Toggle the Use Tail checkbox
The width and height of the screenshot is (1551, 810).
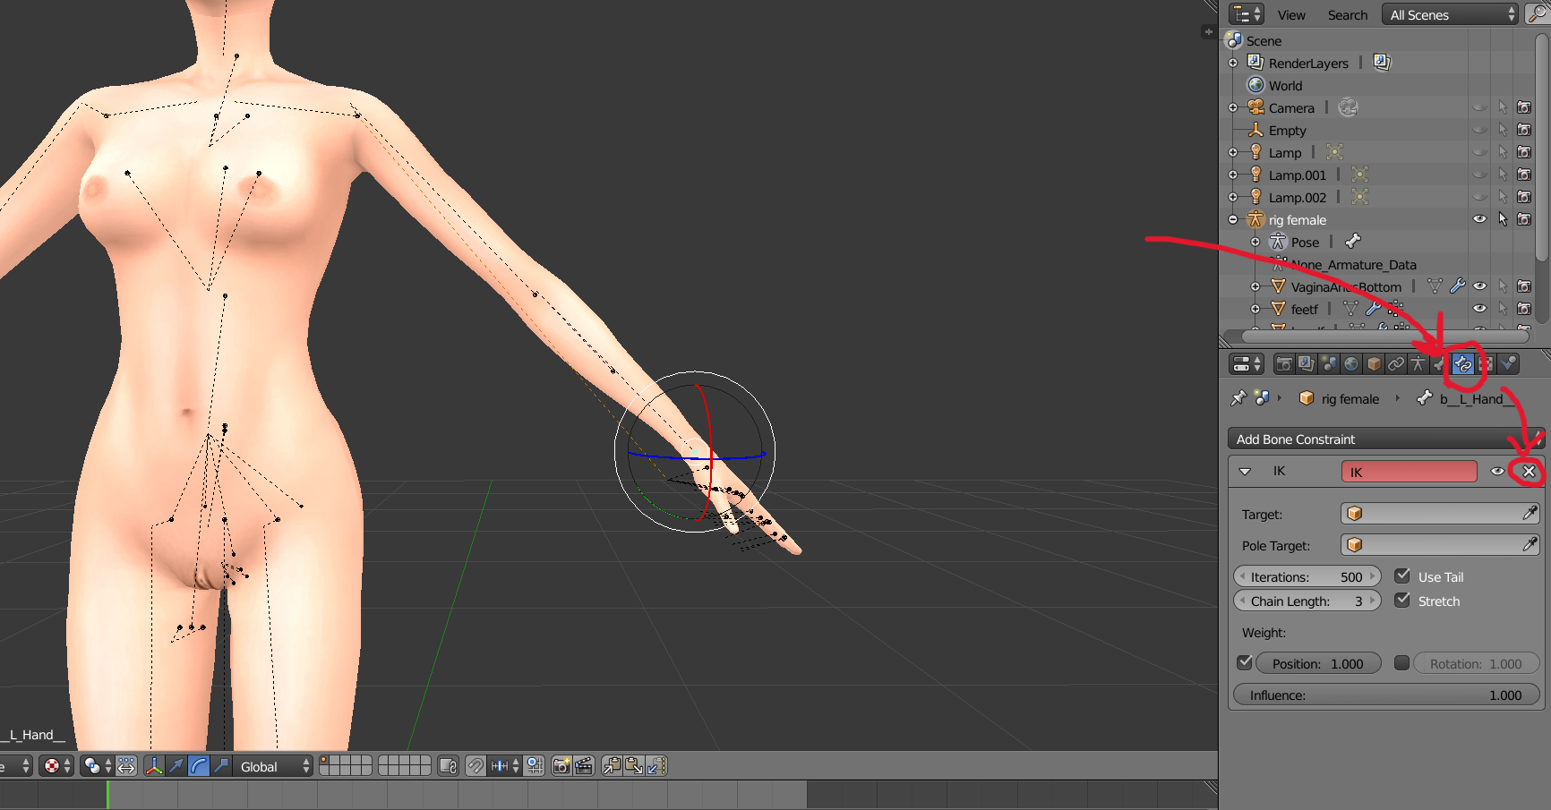point(1403,576)
